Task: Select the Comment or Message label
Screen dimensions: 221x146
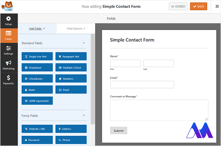Action: click(x=123, y=97)
